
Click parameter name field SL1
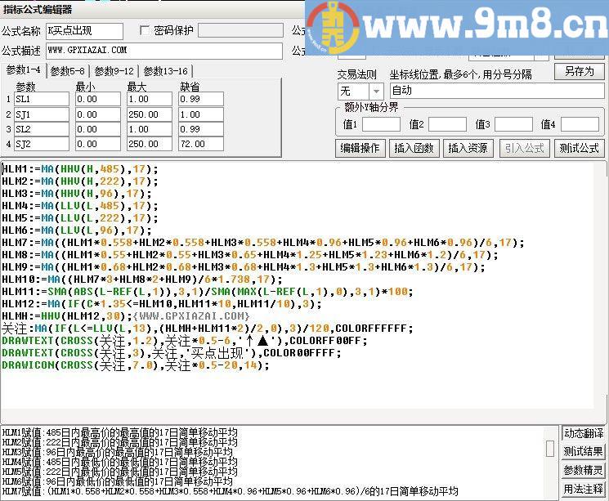click(42, 99)
